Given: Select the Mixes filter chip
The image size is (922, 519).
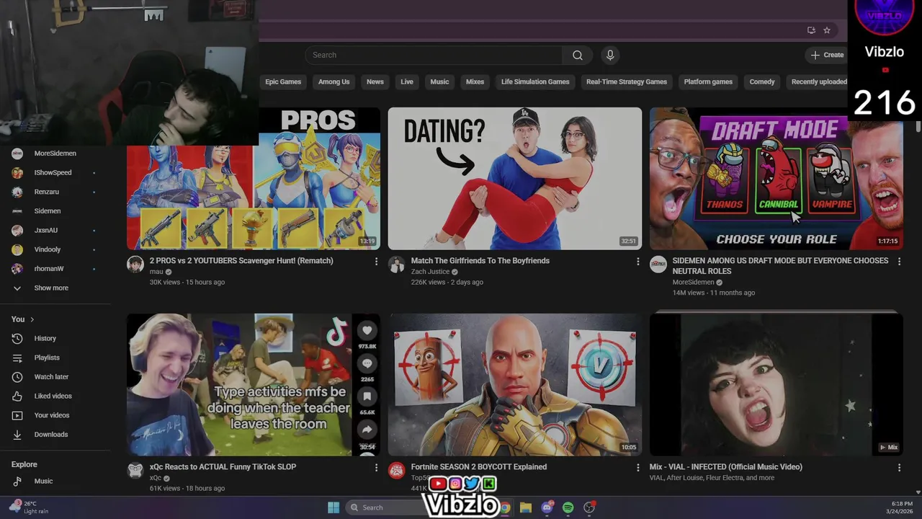Looking at the screenshot, I should point(475,81).
